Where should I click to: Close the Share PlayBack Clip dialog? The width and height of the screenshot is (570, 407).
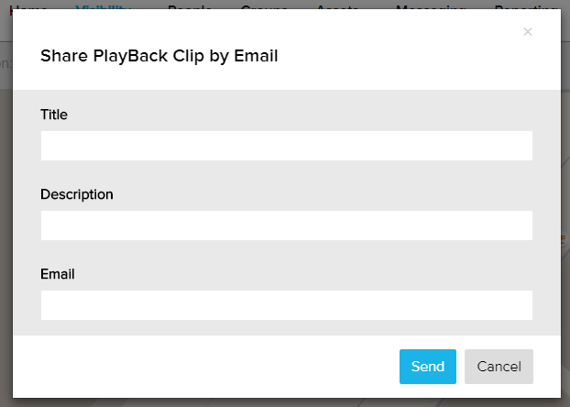coord(527,32)
